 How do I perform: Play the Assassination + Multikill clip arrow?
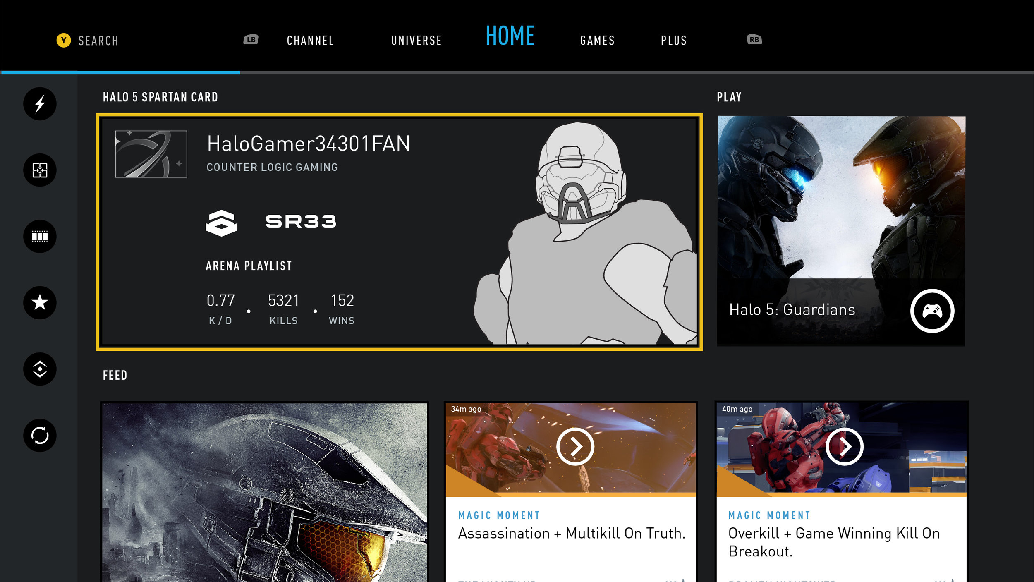[x=575, y=447]
